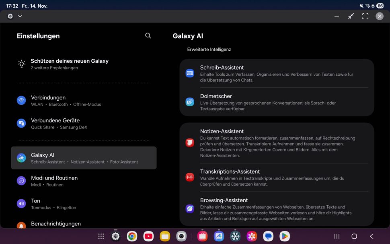Launch Chrome from the taskbar
390x244 pixels.
pyautogui.click(x=132, y=236)
